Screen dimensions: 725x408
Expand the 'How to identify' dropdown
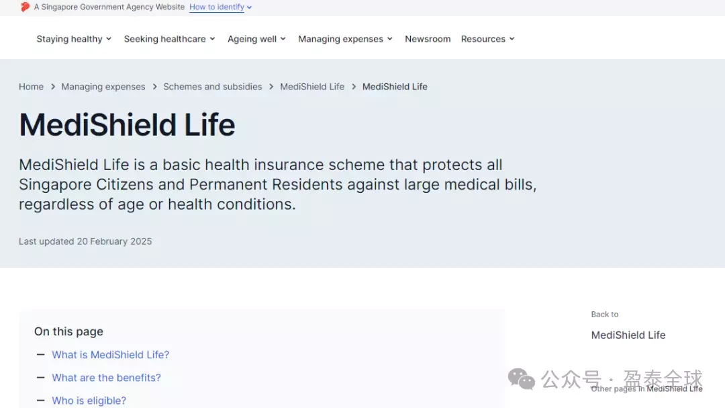pyautogui.click(x=221, y=7)
